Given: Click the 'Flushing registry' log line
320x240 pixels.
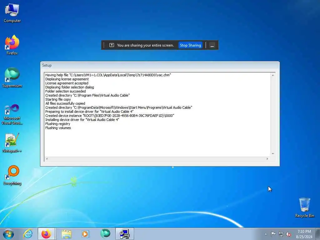Looking at the screenshot, I should 57,124.
